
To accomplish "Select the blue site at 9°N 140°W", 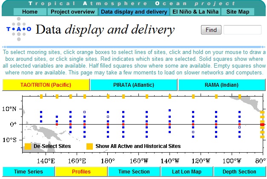I will pyautogui.click(x=169, y=110).
